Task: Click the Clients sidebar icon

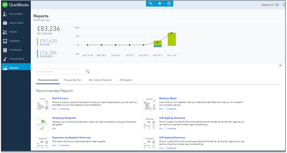Action: pyautogui.click(x=5, y=32)
